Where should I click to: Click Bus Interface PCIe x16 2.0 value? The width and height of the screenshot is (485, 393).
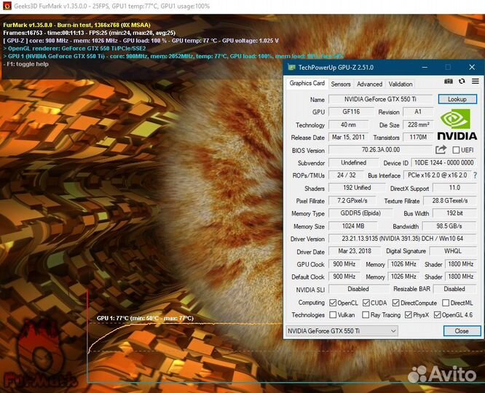point(438,175)
